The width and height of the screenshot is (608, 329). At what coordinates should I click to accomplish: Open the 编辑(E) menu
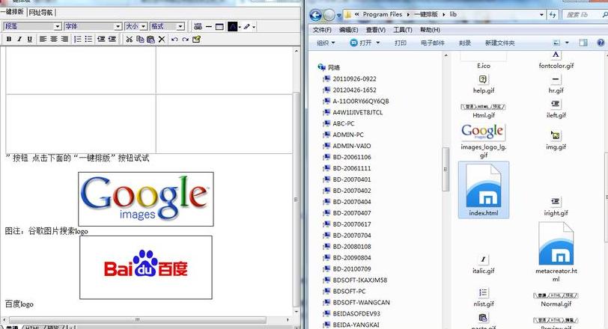(348, 30)
